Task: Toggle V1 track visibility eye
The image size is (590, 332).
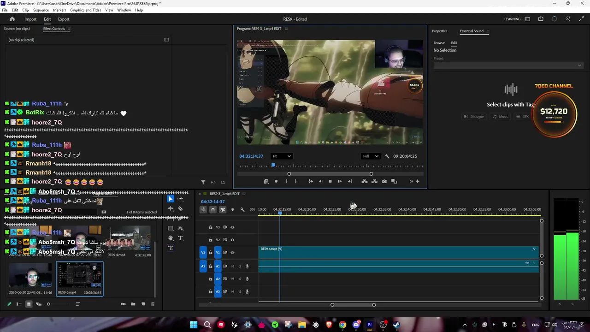Action: [x=232, y=252]
